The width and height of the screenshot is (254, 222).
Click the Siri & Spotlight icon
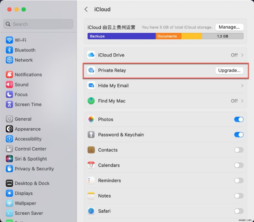coord(9,159)
